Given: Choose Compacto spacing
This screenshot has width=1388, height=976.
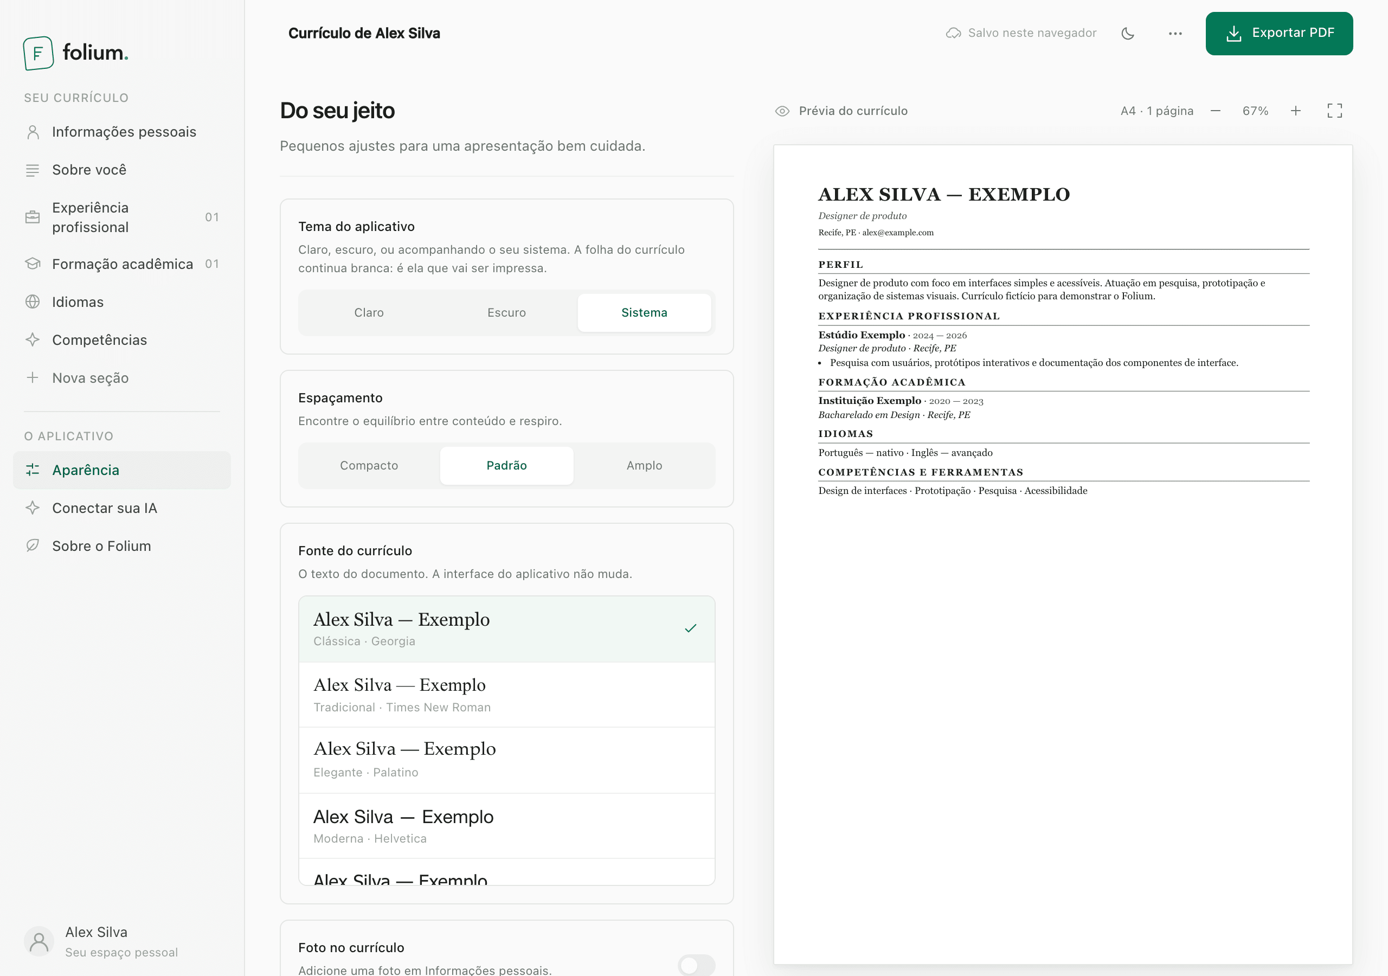Looking at the screenshot, I should [x=369, y=466].
